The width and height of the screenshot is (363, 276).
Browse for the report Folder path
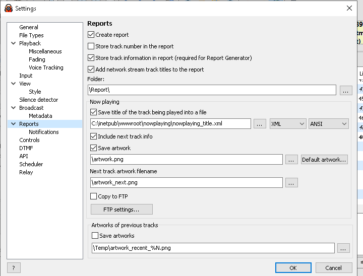tap(346, 90)
